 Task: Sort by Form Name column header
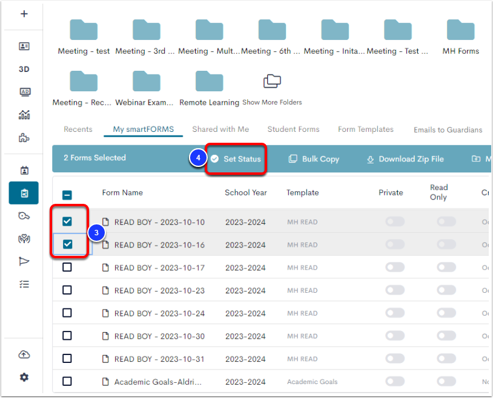122,192
